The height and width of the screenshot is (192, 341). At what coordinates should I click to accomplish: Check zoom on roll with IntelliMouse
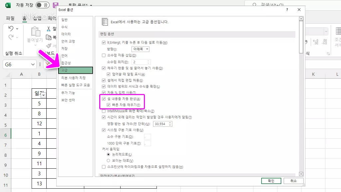point(104,111)
